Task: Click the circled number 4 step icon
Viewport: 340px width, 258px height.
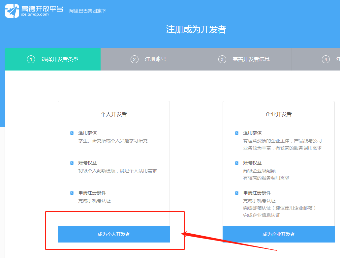Action: [326, 59]
